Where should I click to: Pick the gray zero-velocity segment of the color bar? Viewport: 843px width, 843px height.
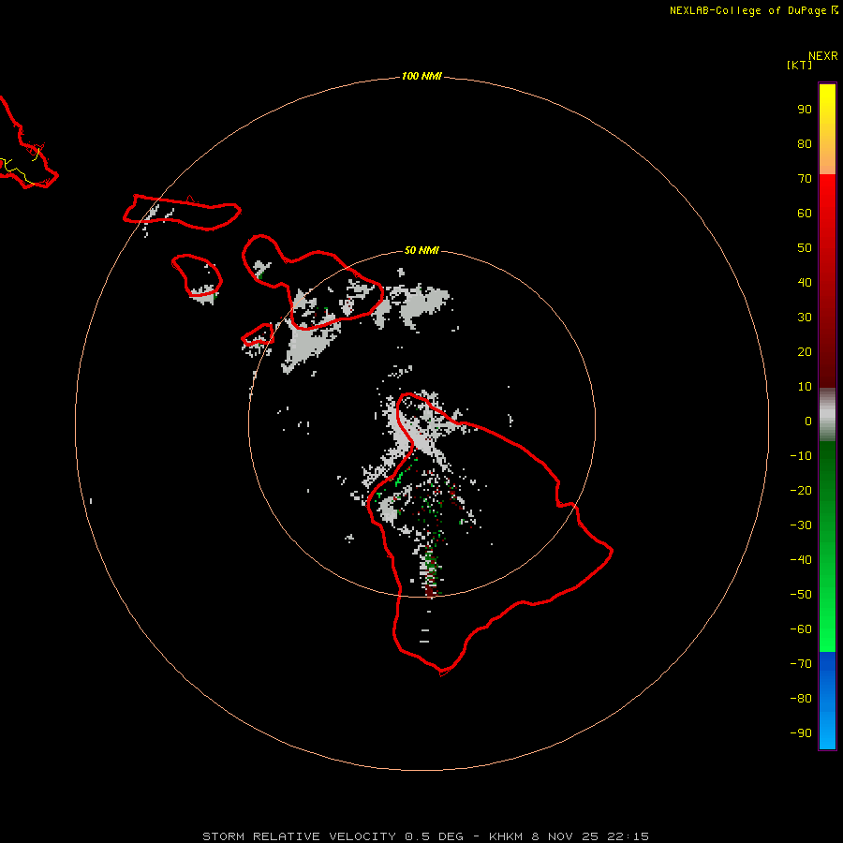click(827, 415)
